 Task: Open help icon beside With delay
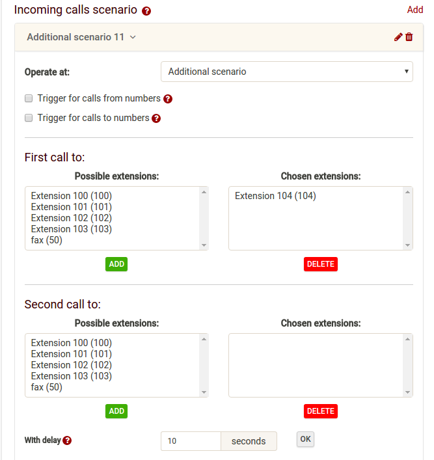tap(67, 440)
